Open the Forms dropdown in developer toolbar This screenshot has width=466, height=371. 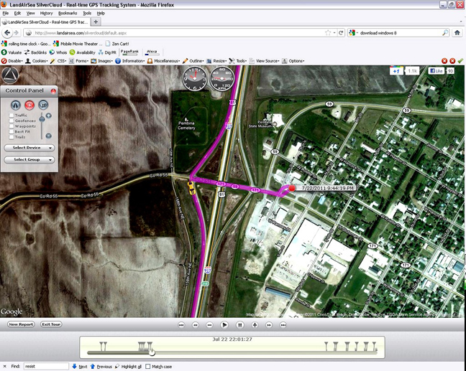click(79, 61)
